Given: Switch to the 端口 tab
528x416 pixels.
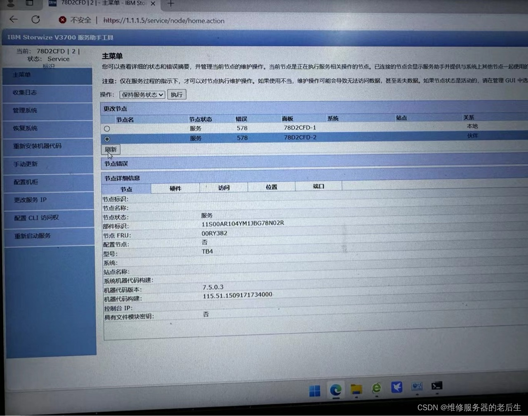Looking at the screenshot, I should pyautogui.click(x=318, y=186).
